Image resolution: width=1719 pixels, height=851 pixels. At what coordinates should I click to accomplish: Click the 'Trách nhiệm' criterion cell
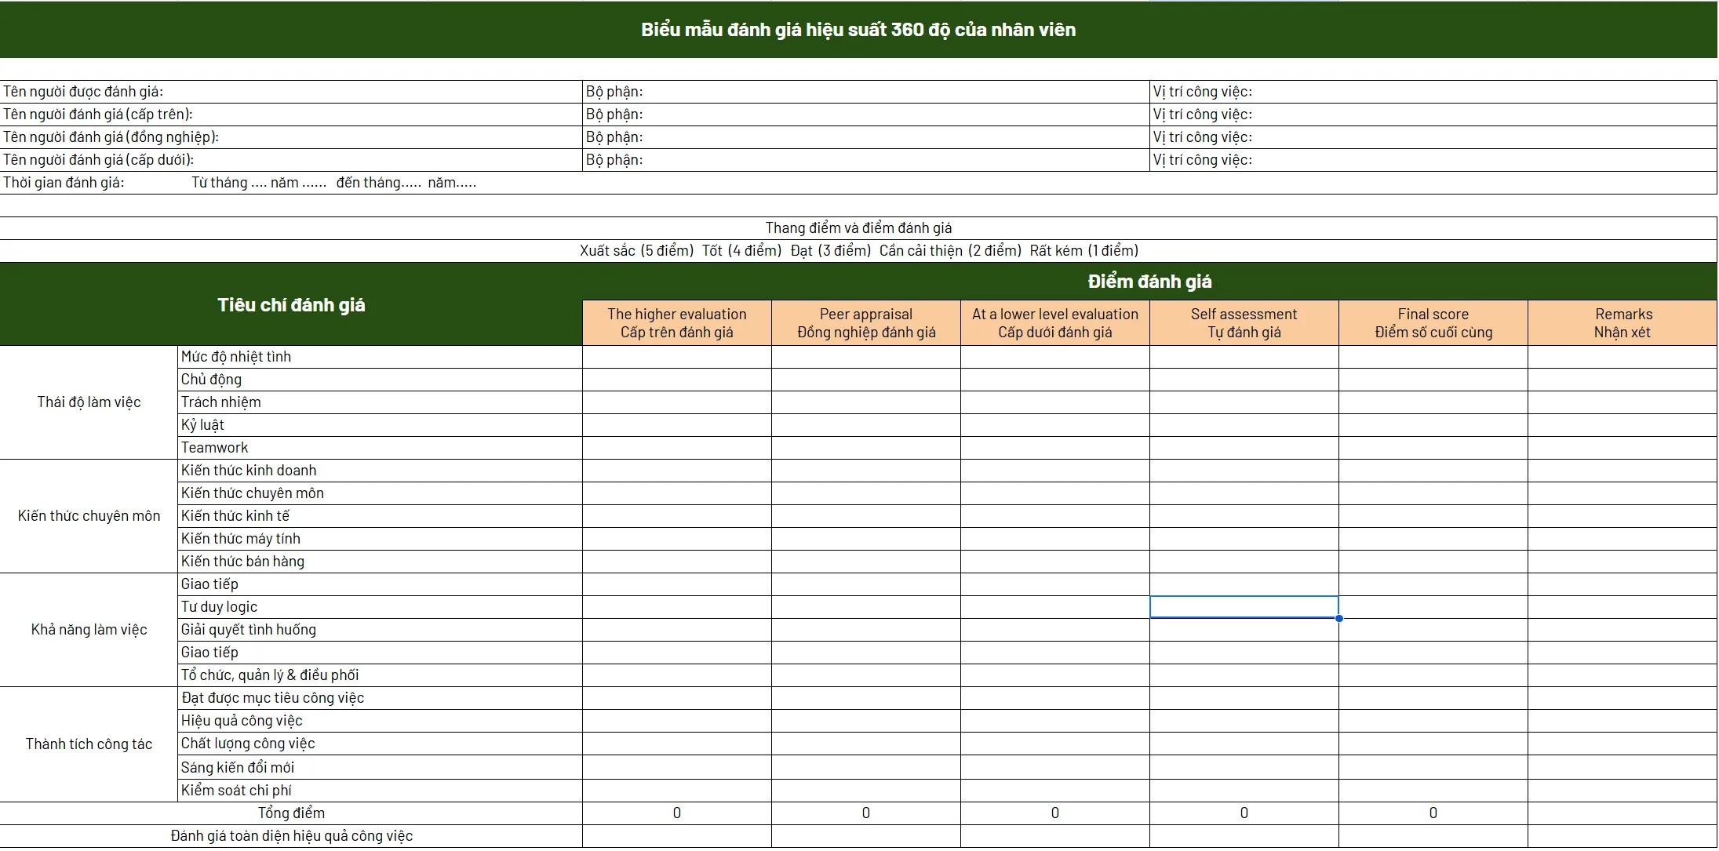(x=381, y=402)
